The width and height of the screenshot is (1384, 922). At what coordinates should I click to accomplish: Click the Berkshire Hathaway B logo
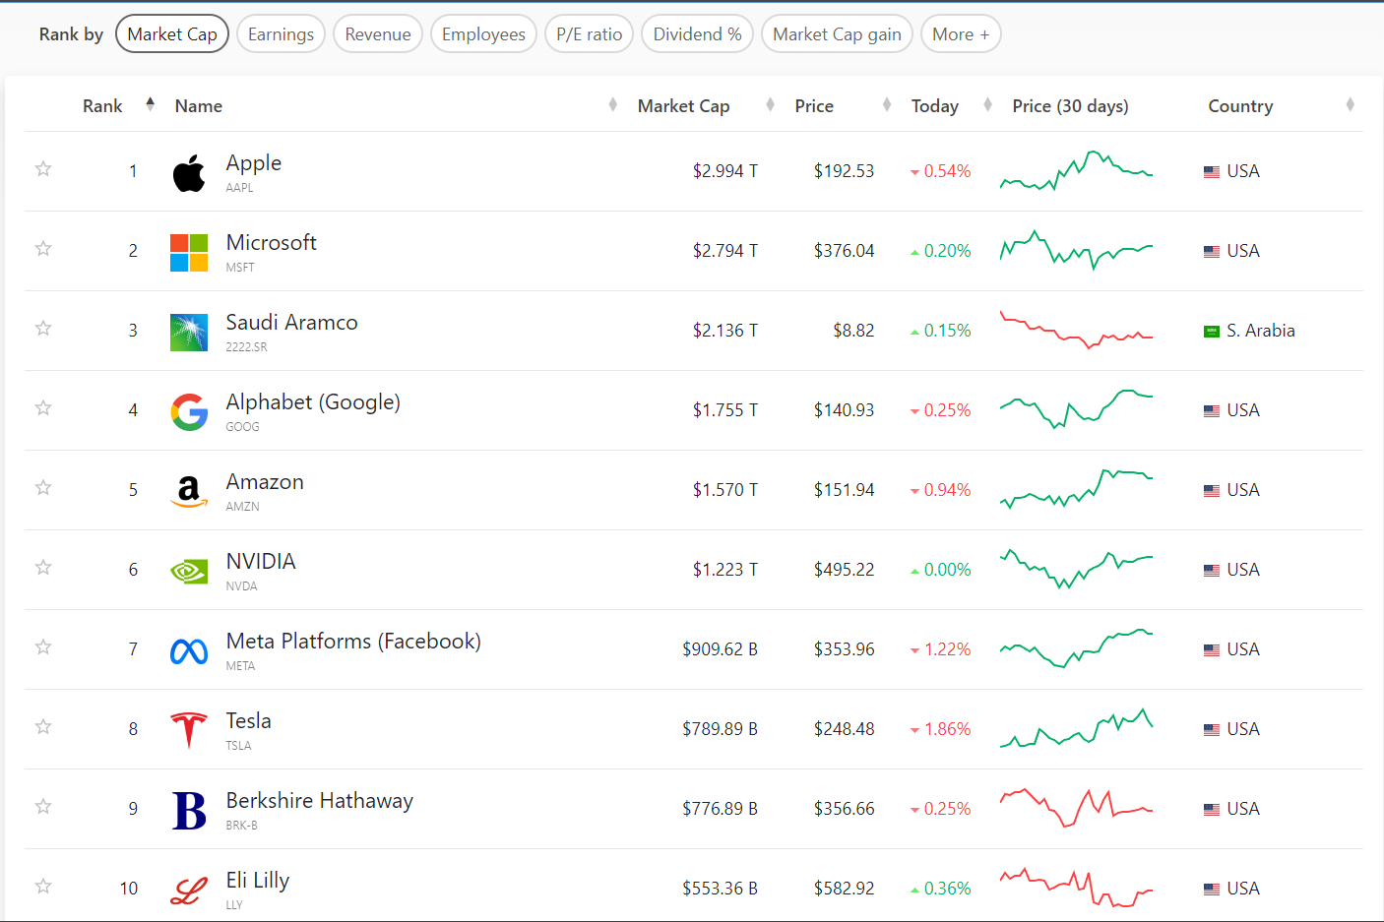pyautogui.click(x=189, y=811)
